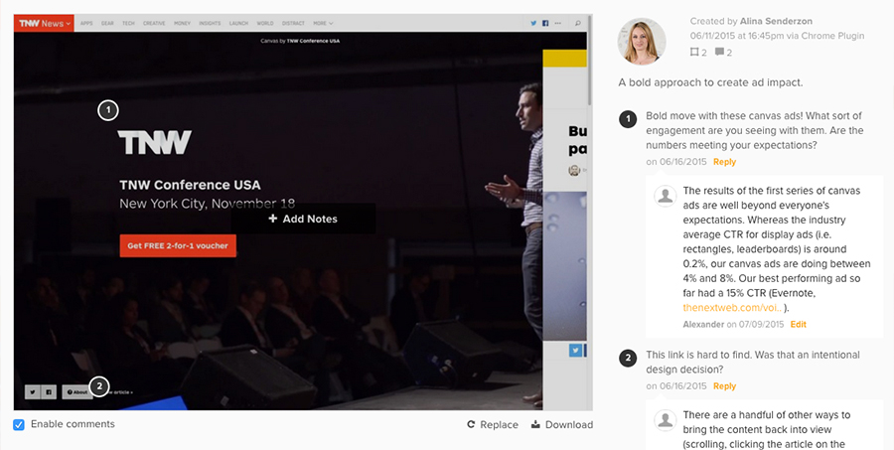
Task: Click the creator name Alina Senderzon
Action: tap(776, 21)
